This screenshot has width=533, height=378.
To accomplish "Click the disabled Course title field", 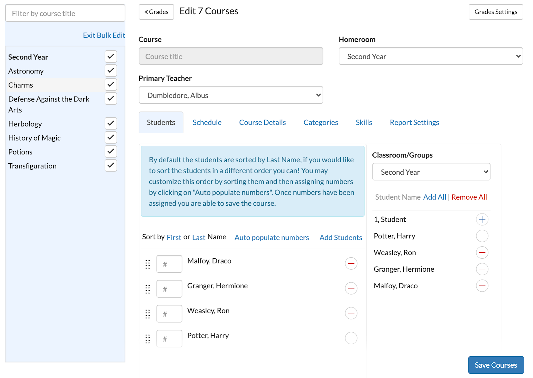I will [x=231, y=56].
